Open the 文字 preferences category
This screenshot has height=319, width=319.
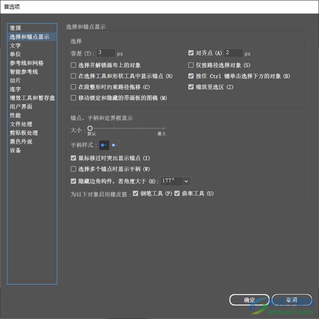click(32, 45)
